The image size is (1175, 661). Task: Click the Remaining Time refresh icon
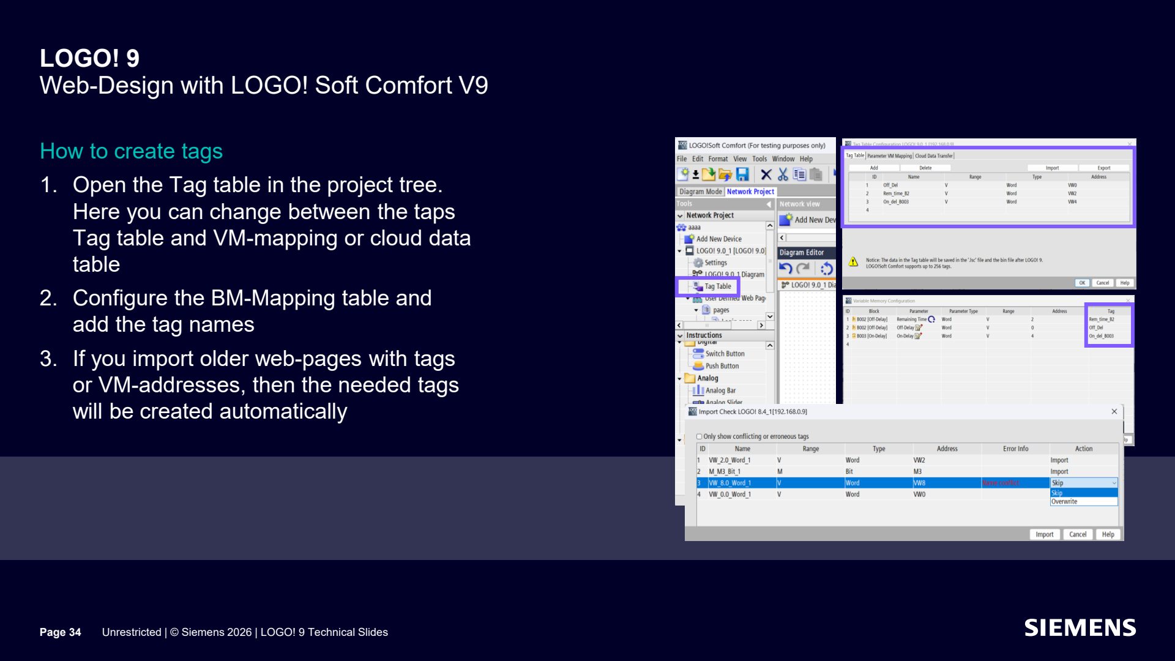(x=931, y=319)
